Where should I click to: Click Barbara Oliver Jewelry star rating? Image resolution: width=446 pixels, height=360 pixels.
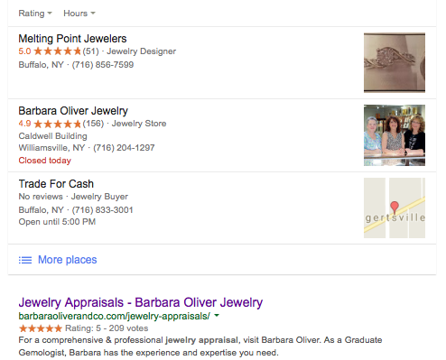57,124
